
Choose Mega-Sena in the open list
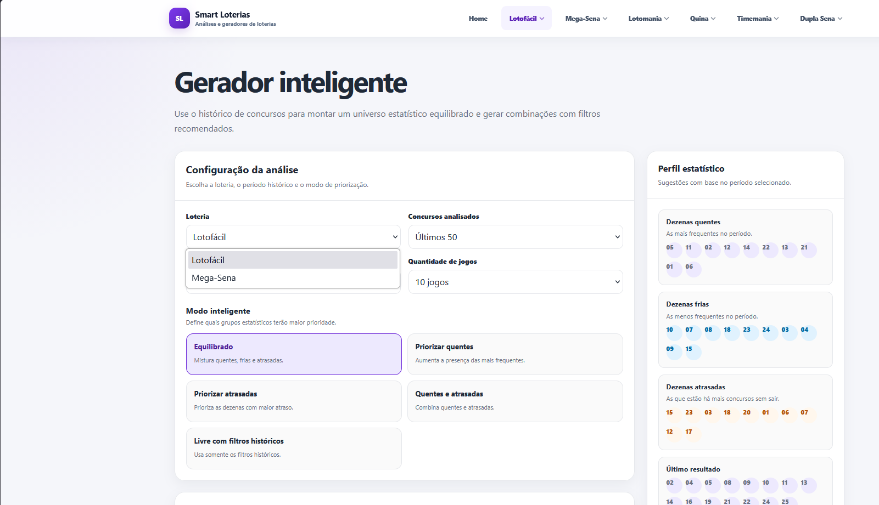point(293,278)
